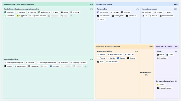Open the Sesame company chip
This screenshot has width=181, height=101.
coord(32,12)
